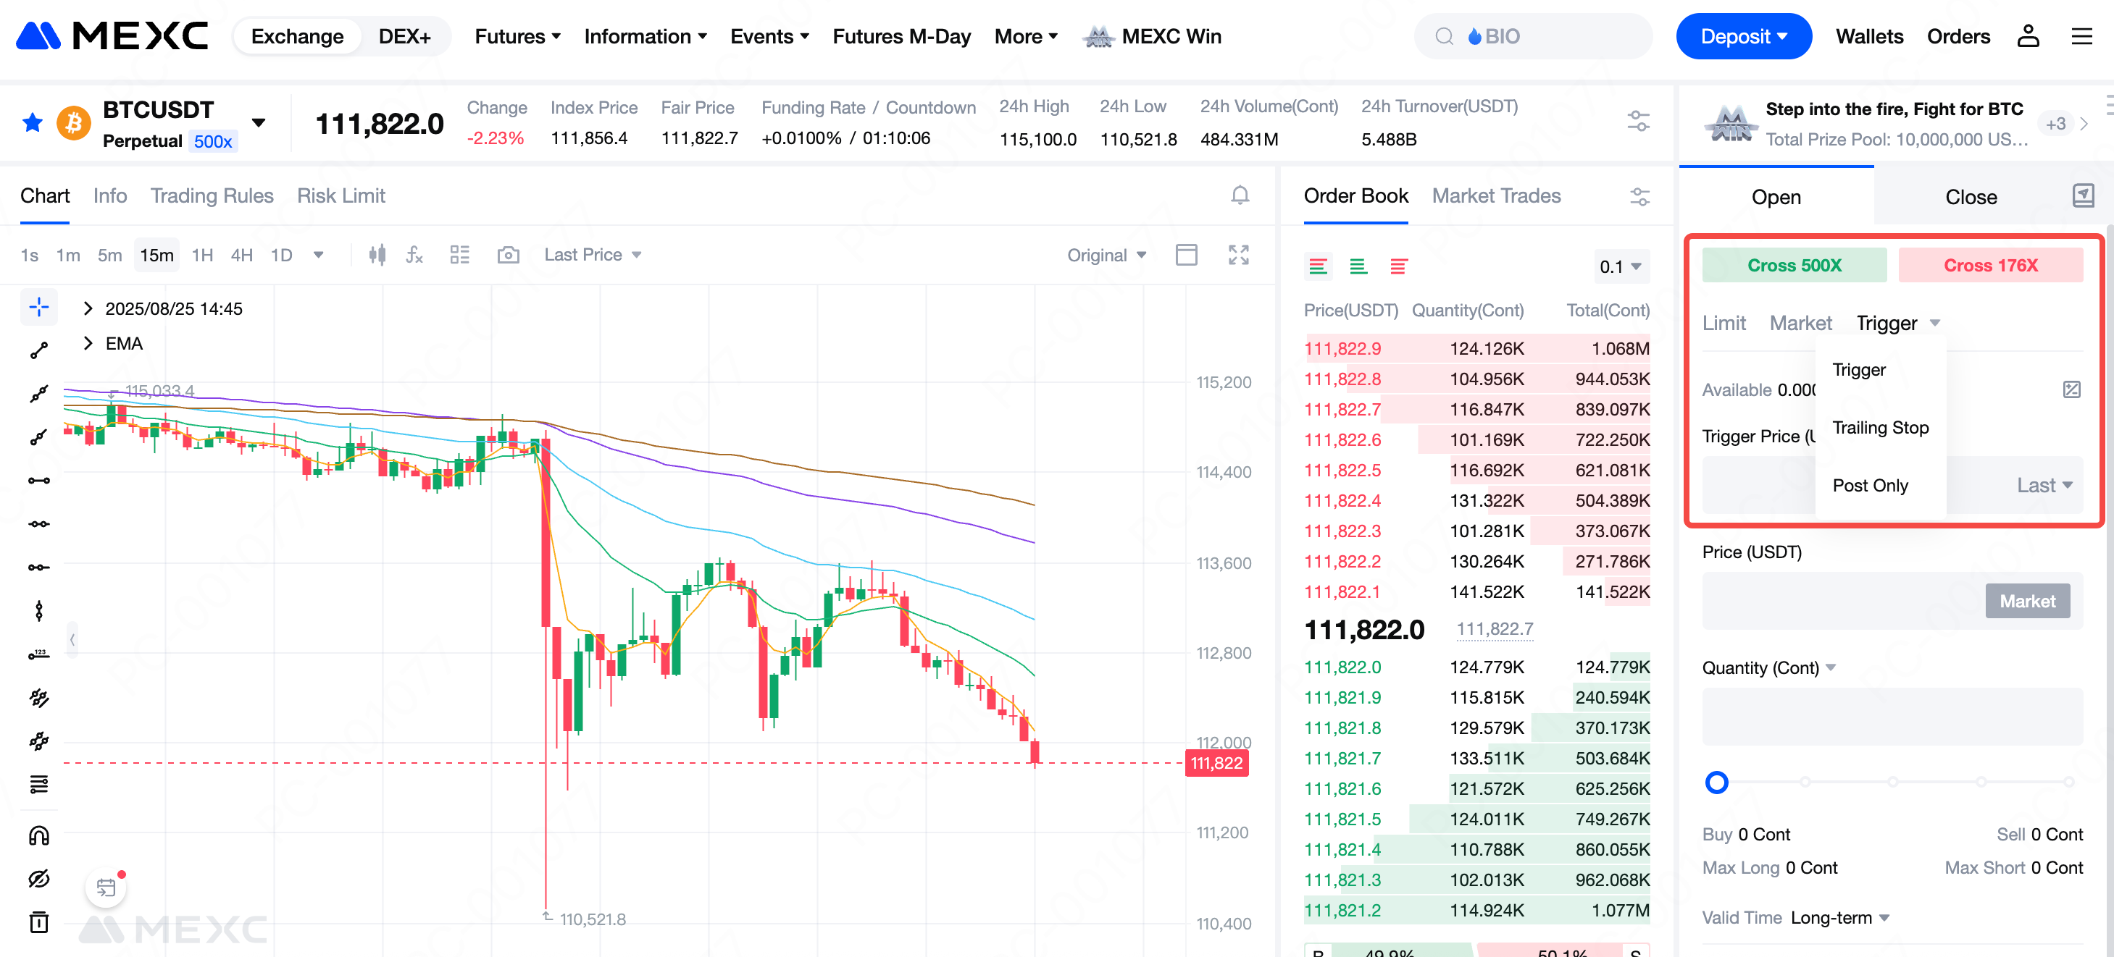
Task: Switch to Market Trades tab
Action: tap(1495, 196)
